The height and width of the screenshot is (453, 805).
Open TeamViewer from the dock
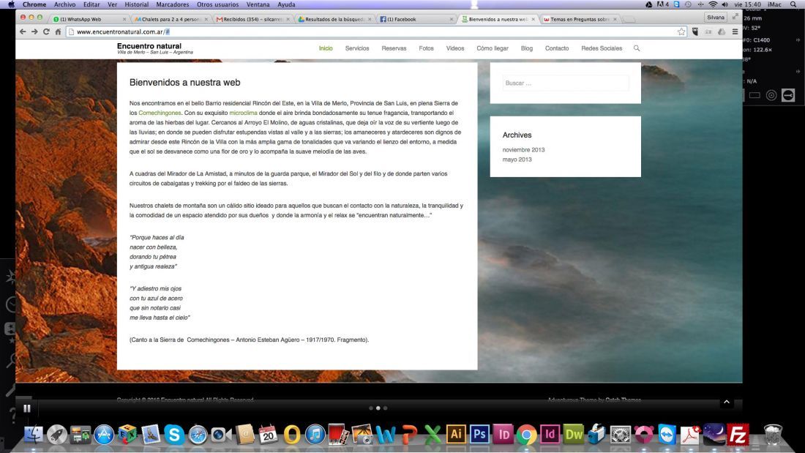point(667,435)
